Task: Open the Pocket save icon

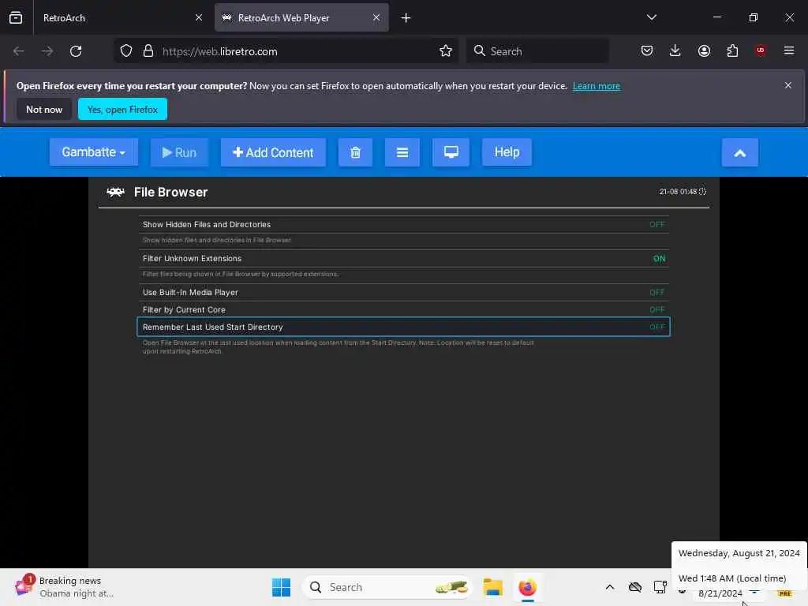Action: [x=647, y=50]
